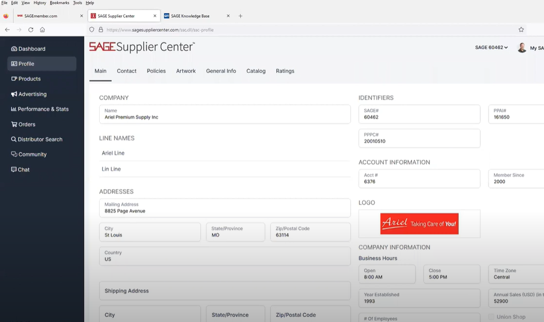Viewport: 544px width, 322px height.
Task: Bookmark this page with star icon
Action: click(521, 30)
